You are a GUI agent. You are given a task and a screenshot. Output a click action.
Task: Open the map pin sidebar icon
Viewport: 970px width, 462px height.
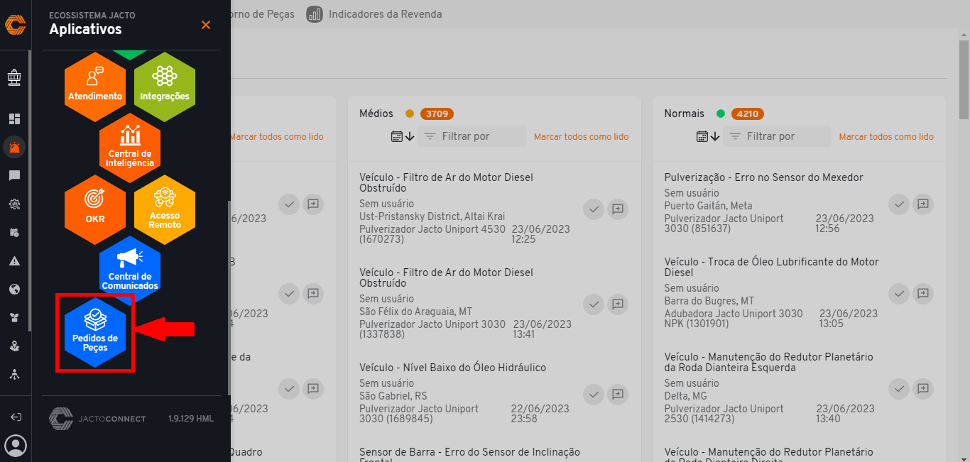click(x=15, y=346)
